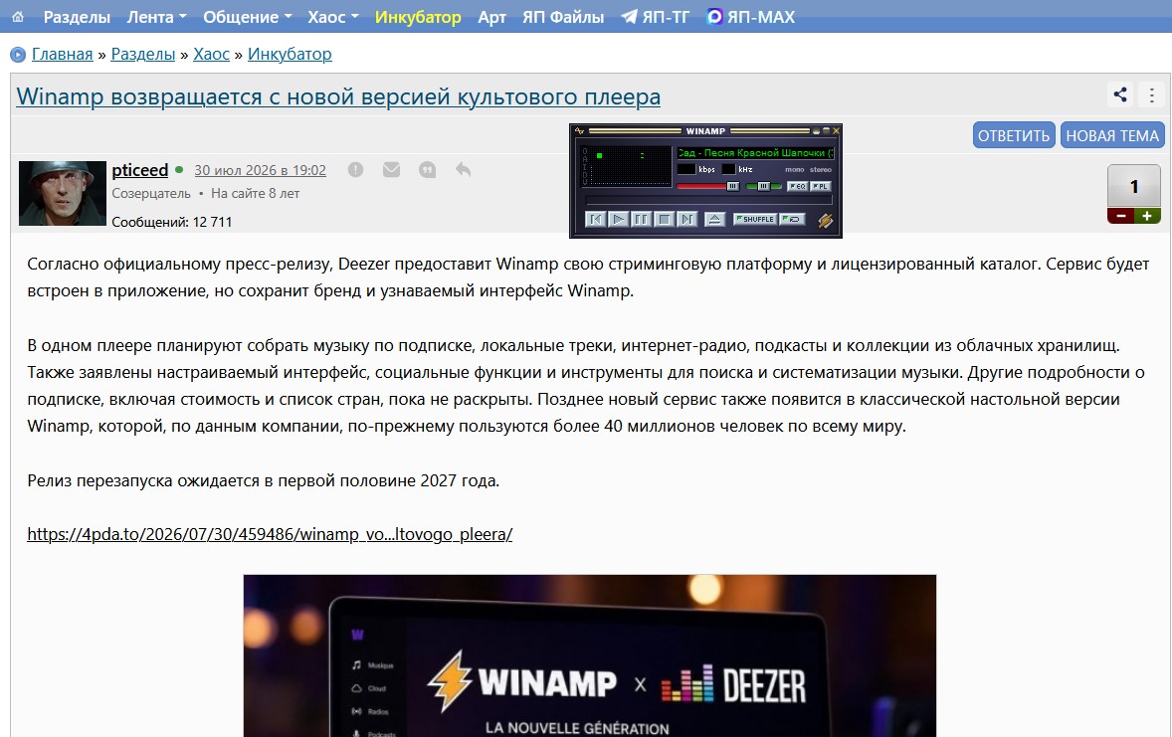Click the text Созерцатель under username
The height and width of the screenshot is (737, 1172).
coord(151,194)
